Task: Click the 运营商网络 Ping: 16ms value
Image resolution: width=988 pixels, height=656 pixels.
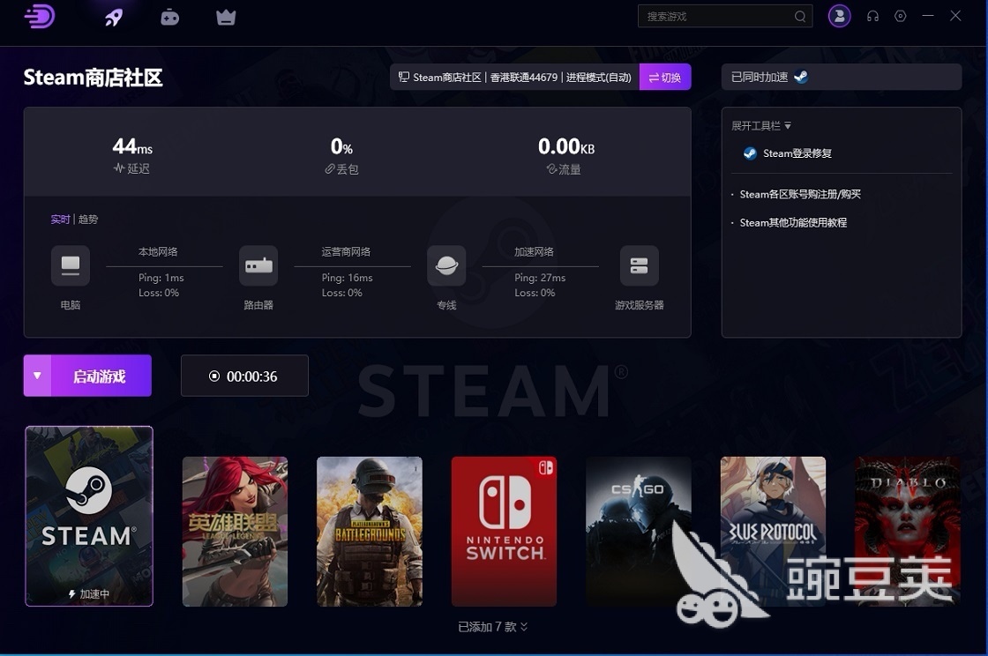Action: click(x=348, y=278)
